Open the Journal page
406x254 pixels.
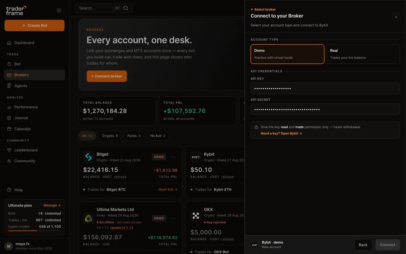pyautogui.click(x=34, y=118)
